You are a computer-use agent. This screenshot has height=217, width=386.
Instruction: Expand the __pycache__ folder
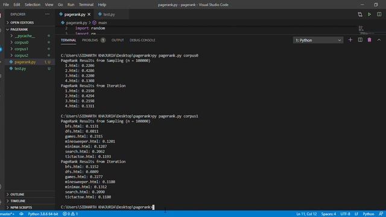(30, 36)
